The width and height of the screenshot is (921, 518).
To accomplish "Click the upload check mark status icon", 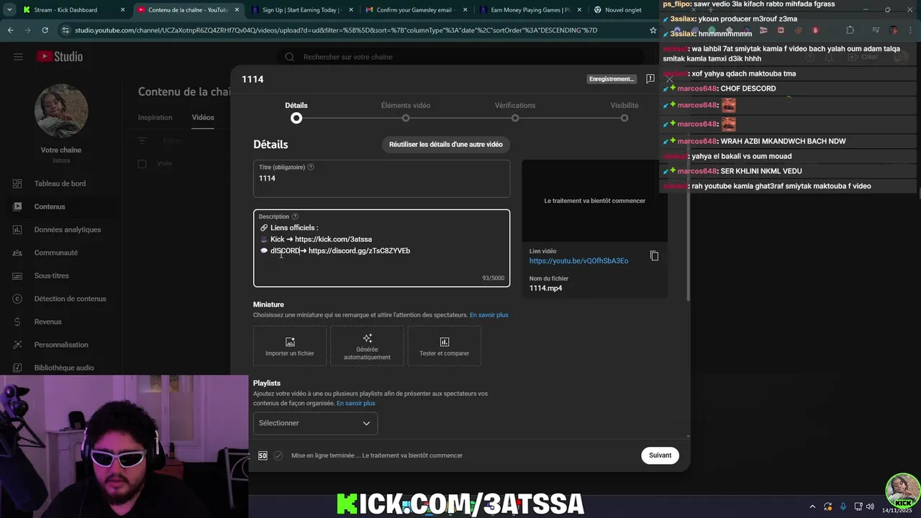I will (x=278, y=455).
